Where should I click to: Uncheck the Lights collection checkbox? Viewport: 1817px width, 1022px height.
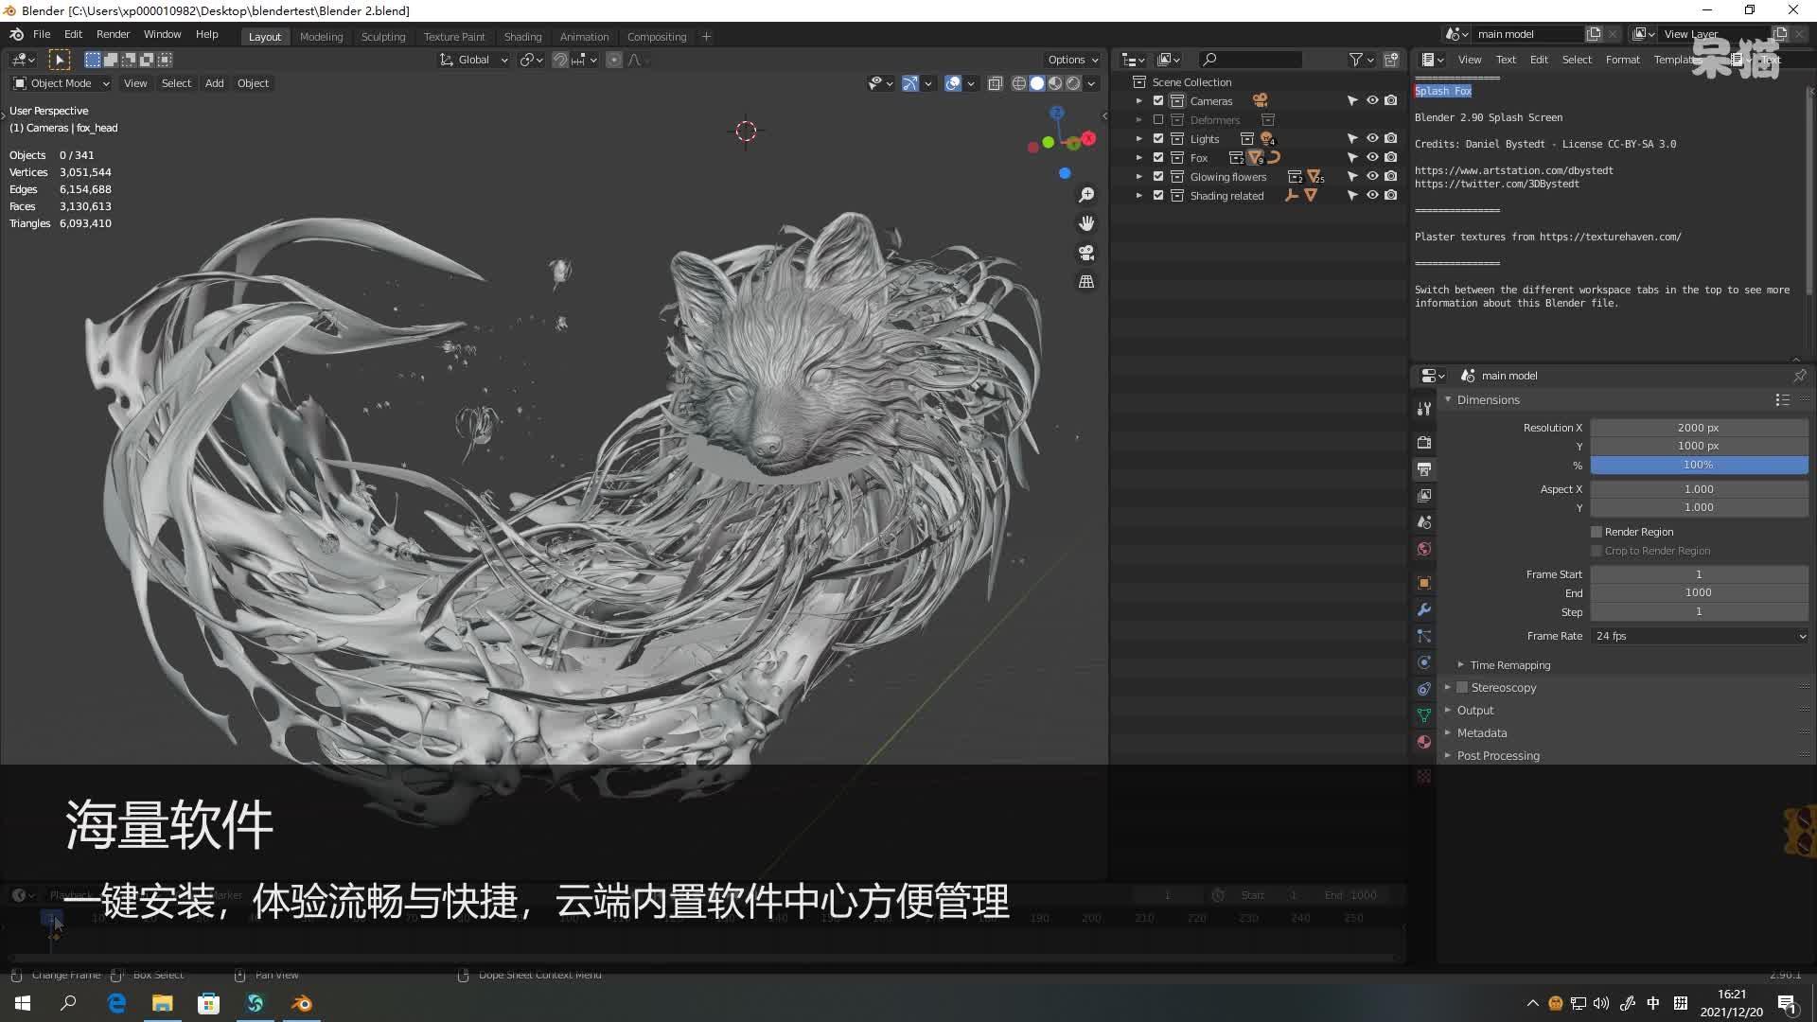click(x=1157, y=139)
